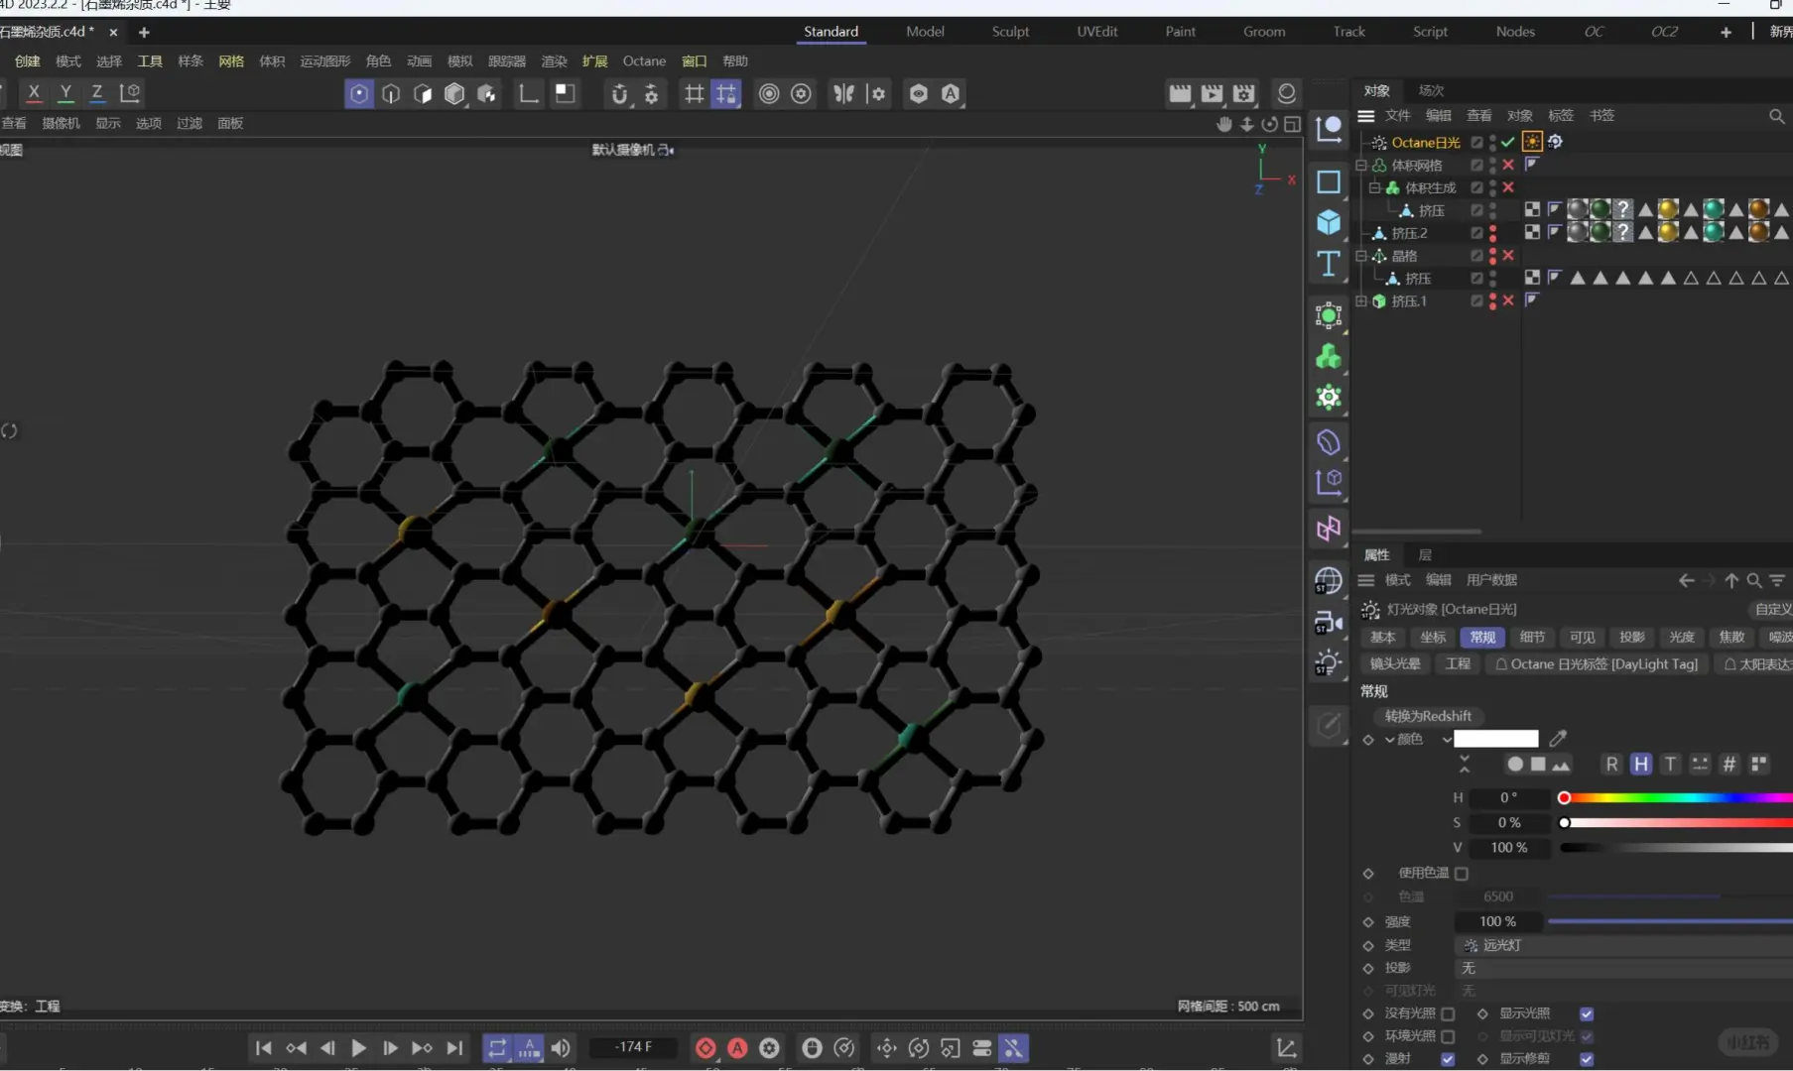
Task: Switch to the Sculpt layout tab
Action: 1010,32
